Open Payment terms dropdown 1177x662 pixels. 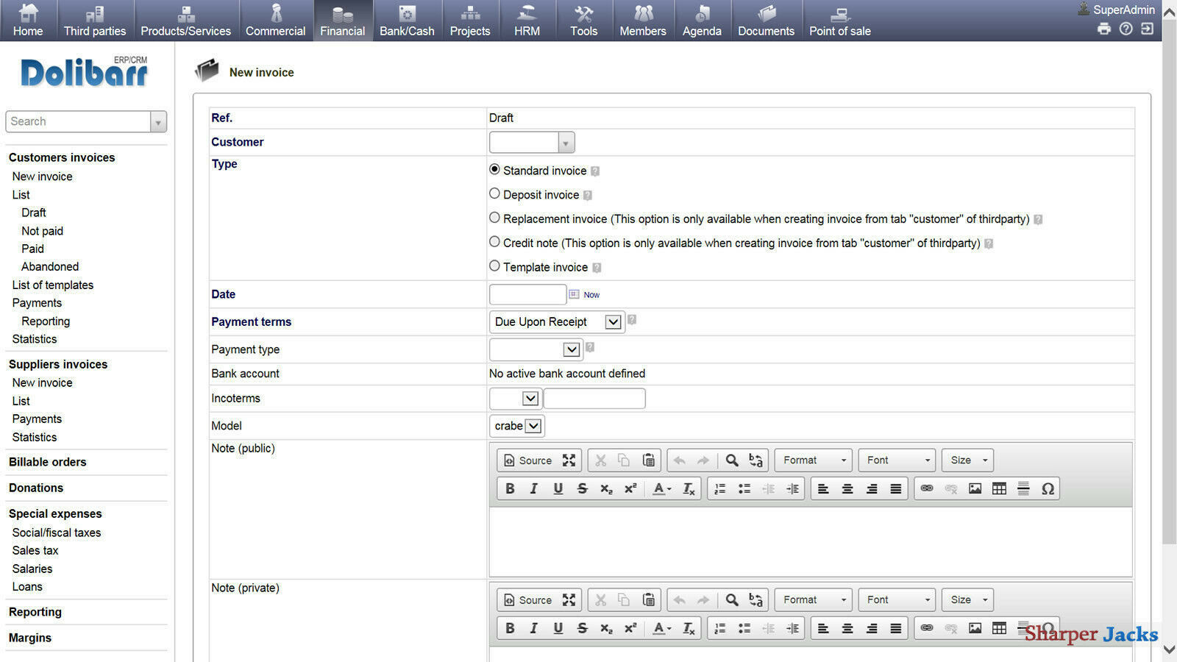557,322
